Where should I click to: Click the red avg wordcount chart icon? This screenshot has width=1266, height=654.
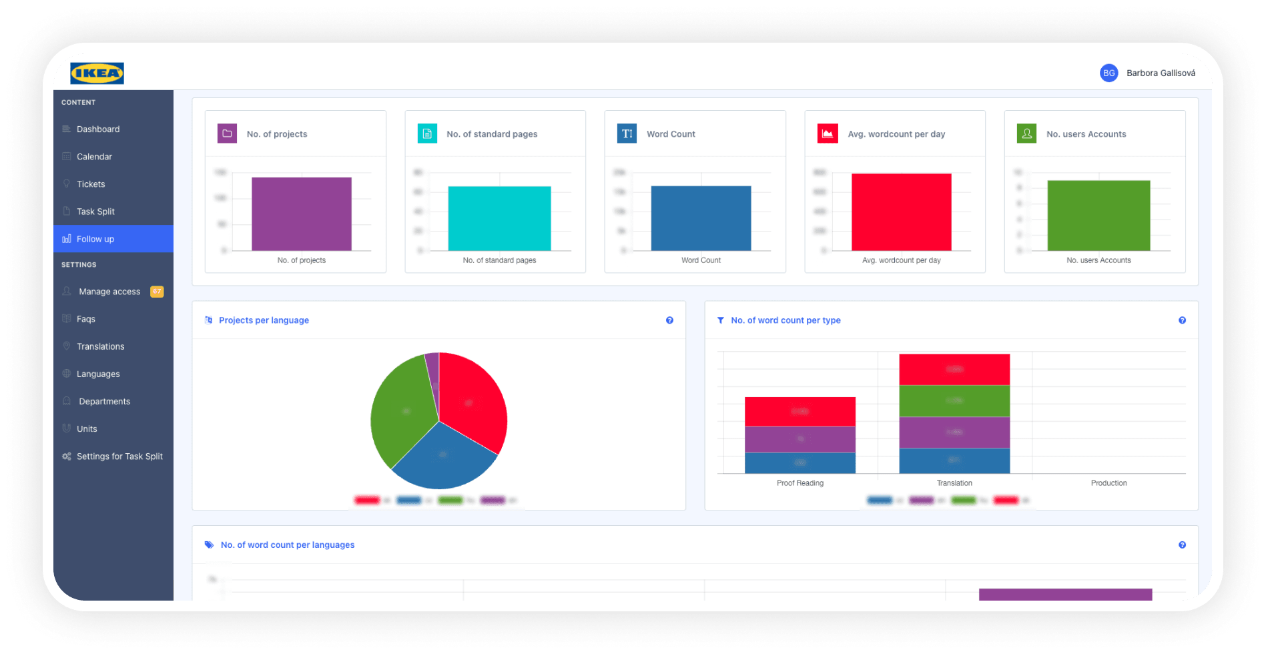[828, 133]
